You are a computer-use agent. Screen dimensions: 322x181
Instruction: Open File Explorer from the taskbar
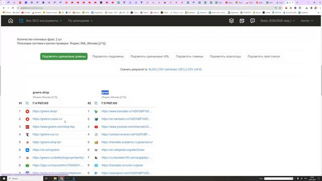point(55,178)
